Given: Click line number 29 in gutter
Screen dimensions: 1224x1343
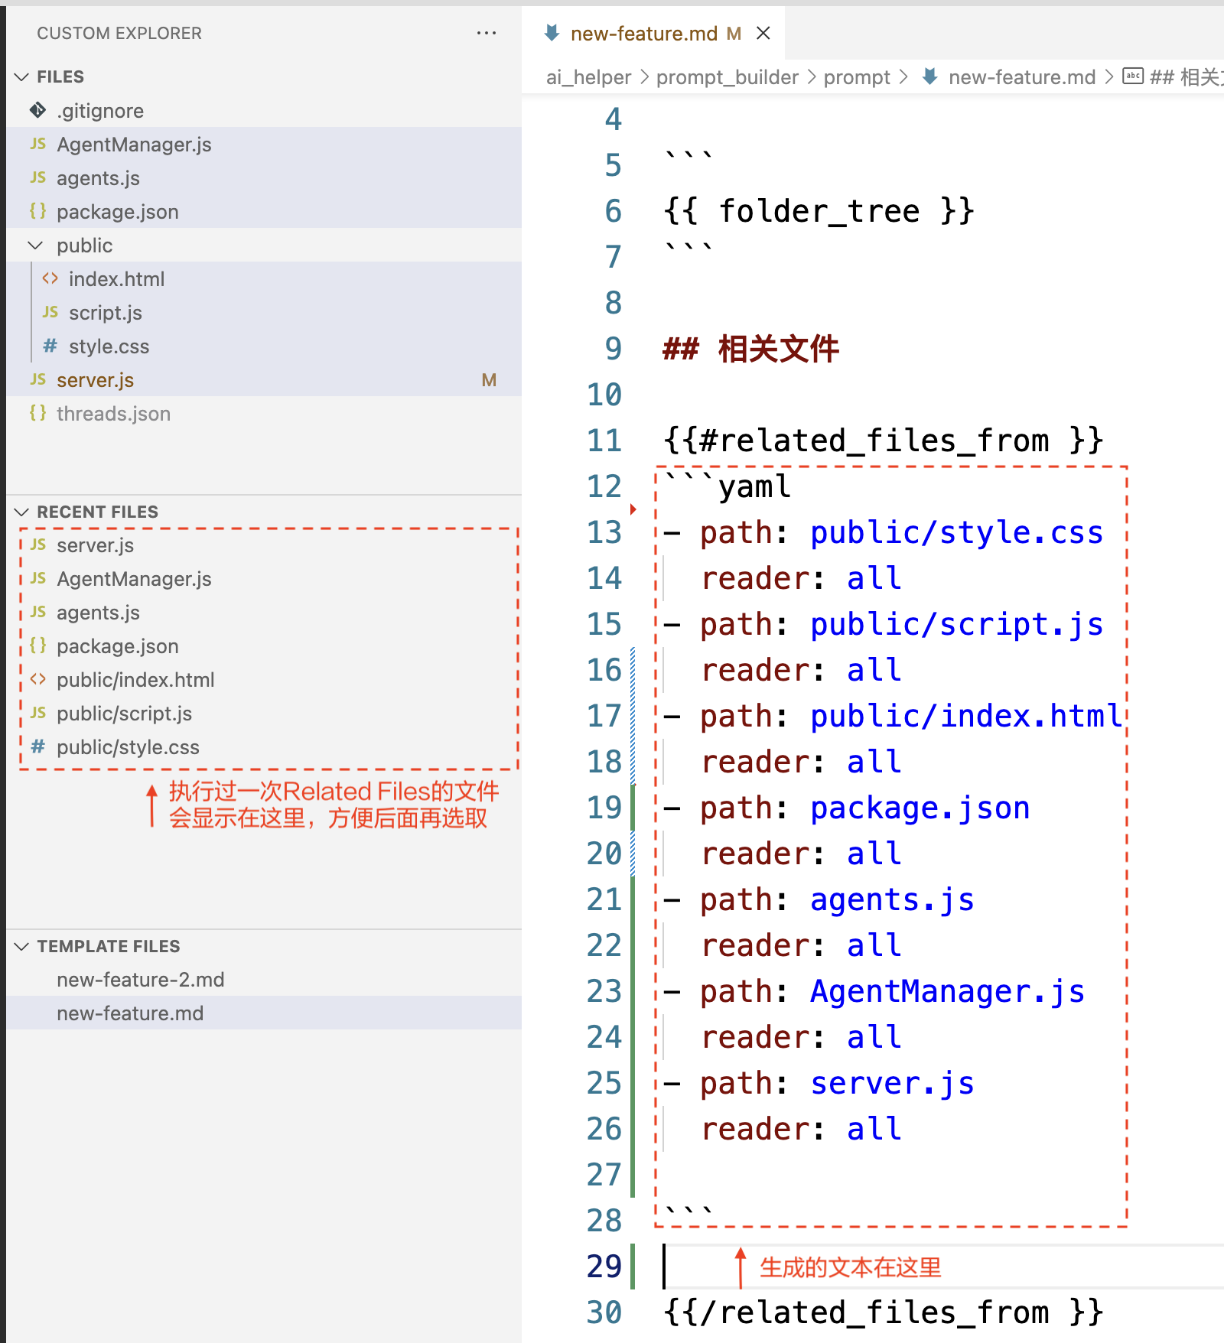Looking at the screenshot, I should click(604, 1267).
